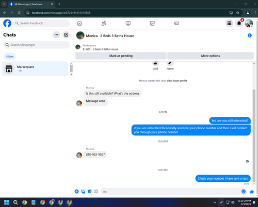Open the Windows notification bell in taskbar
This screenshot has width=258, height=207.
point(254,202)
